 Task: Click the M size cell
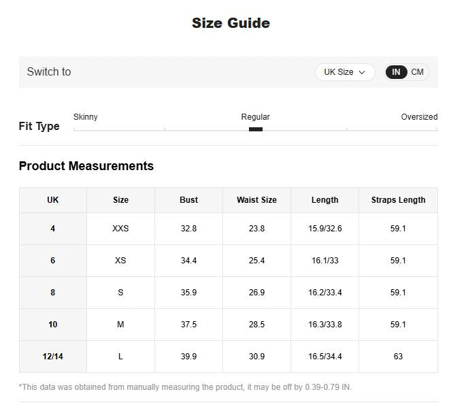120,325
